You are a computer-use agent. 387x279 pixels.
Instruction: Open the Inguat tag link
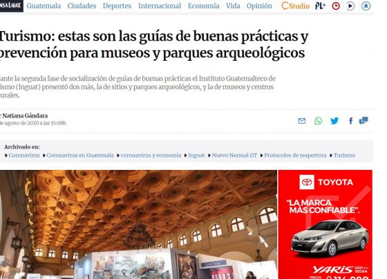pyautogui.click(x=196, y=155)
